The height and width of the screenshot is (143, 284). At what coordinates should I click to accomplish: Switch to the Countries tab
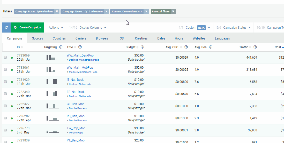[x=59, y=38]
